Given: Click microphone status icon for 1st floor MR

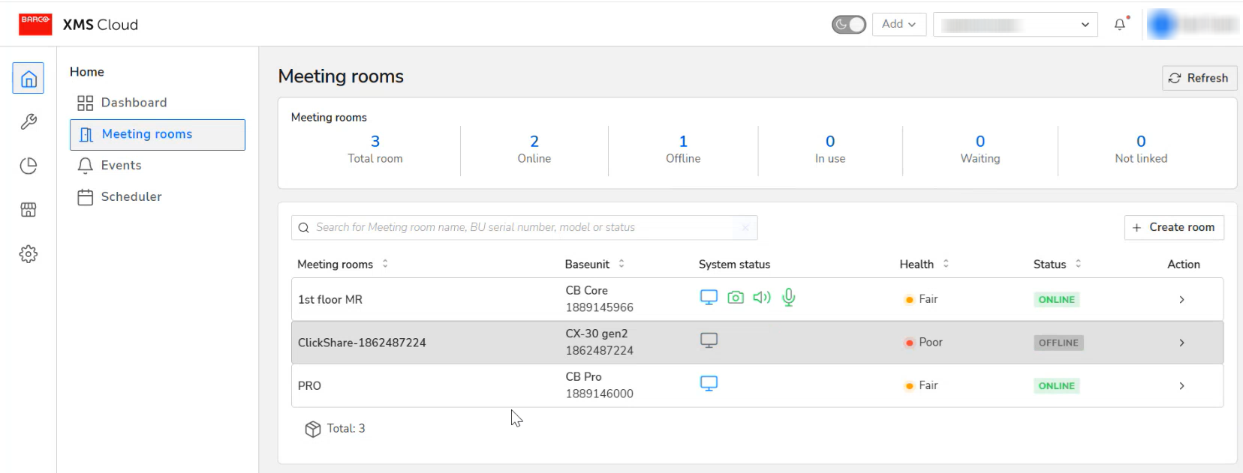Looking at the screenshot, I should coord(788,298).
